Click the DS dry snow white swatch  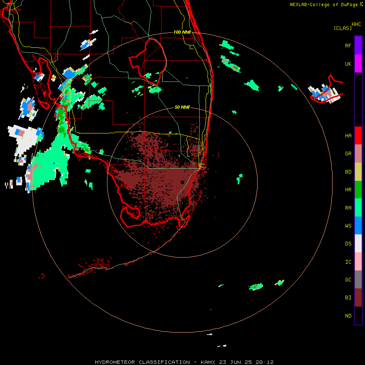(358, 243)
